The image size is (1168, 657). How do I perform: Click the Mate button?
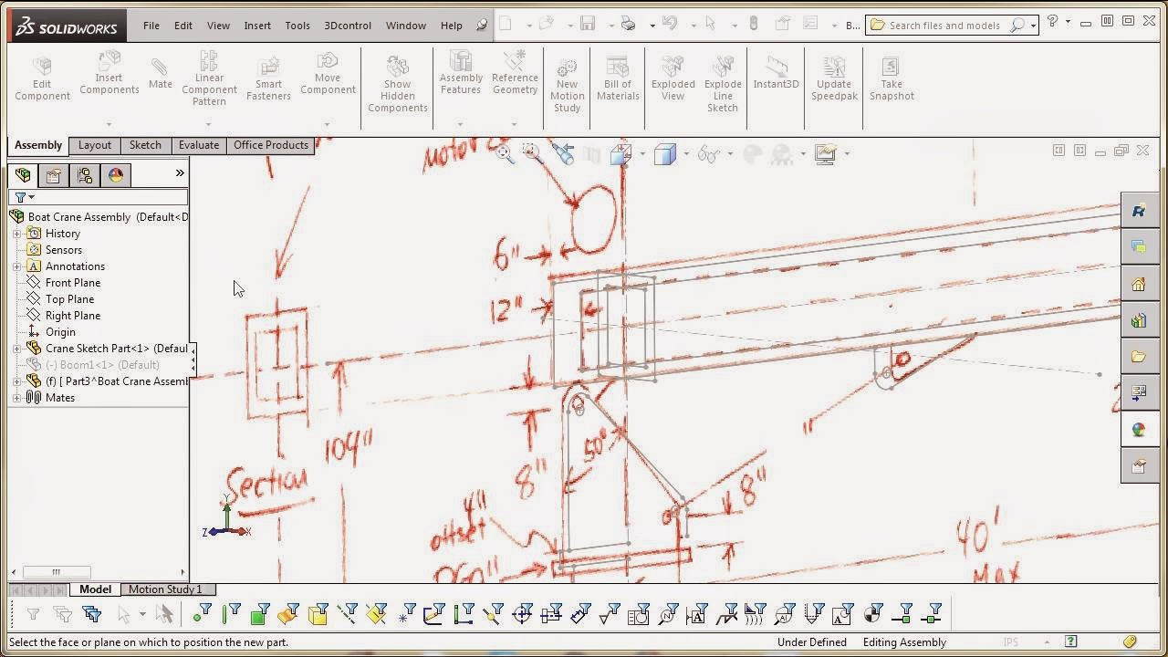tap(160, 73)
